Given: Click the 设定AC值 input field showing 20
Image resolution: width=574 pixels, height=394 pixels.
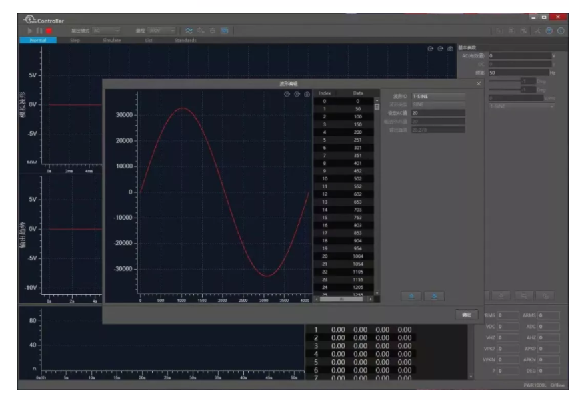Looking at the screenshot, I should 438,113.
